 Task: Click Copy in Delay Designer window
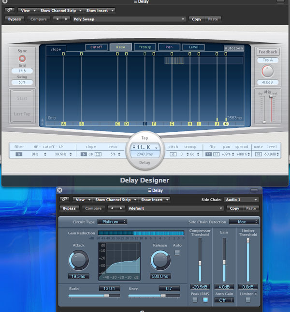coord(197,19)
